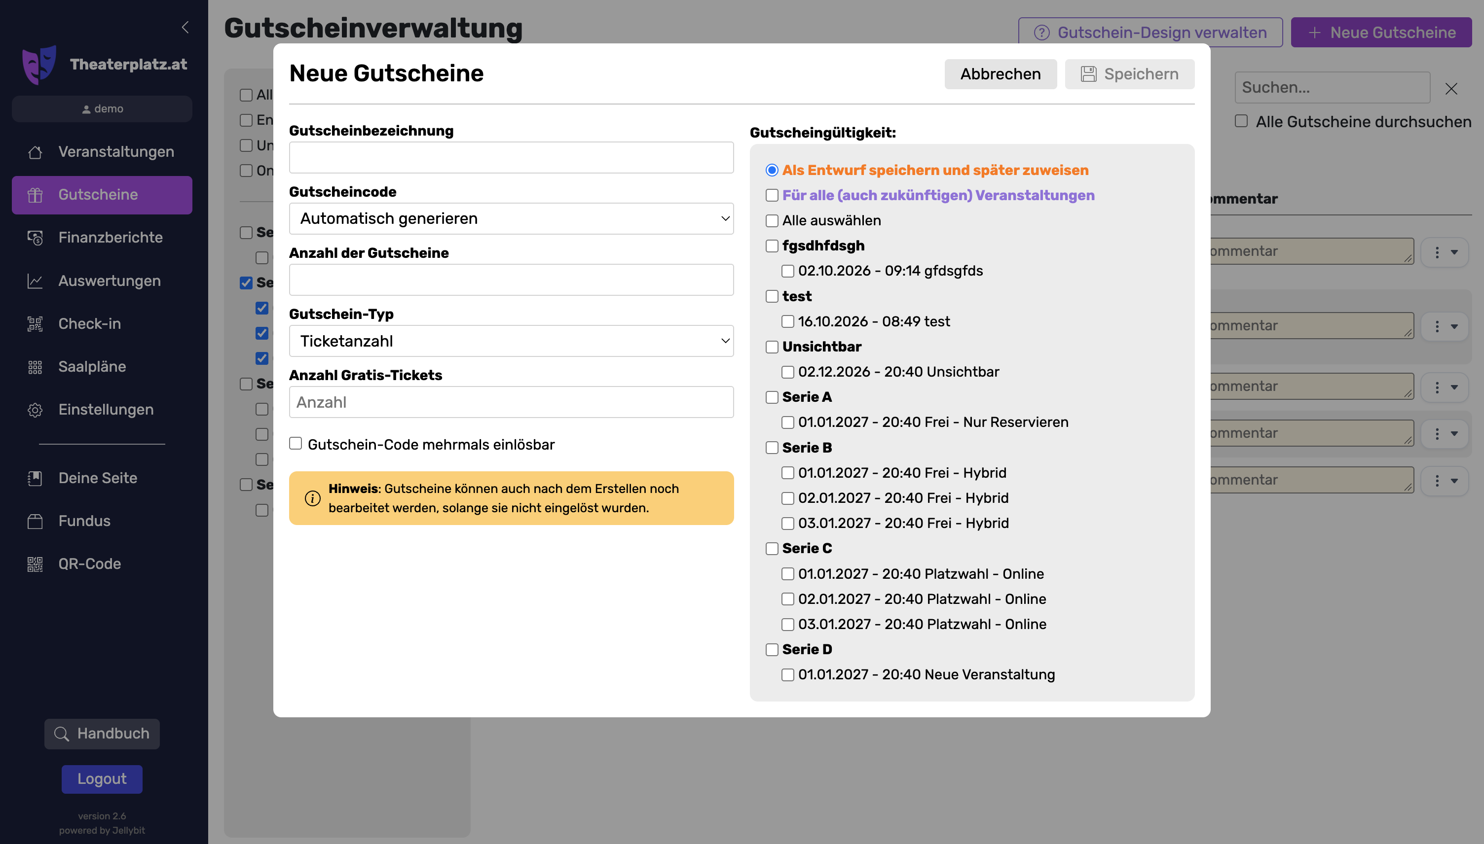Open Veranstaltungen from the sidebar
This screenshot has width=1484, height=844.
tap(102, 152)
